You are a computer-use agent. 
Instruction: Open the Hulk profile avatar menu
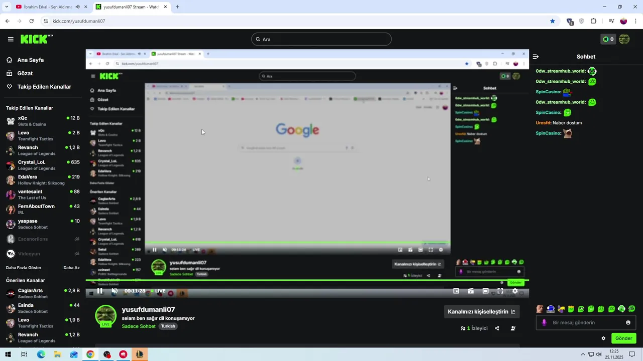click(x=624, y=39)
